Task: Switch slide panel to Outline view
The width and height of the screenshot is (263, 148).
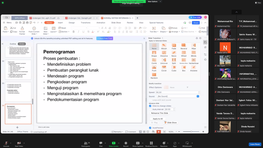Action: 13,44
